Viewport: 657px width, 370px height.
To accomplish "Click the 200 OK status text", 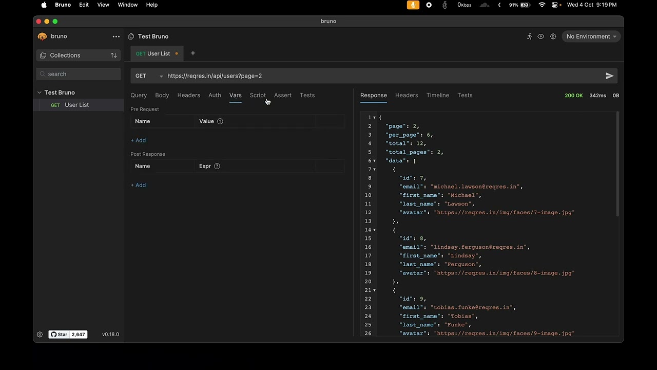I will tap(573, 96).
